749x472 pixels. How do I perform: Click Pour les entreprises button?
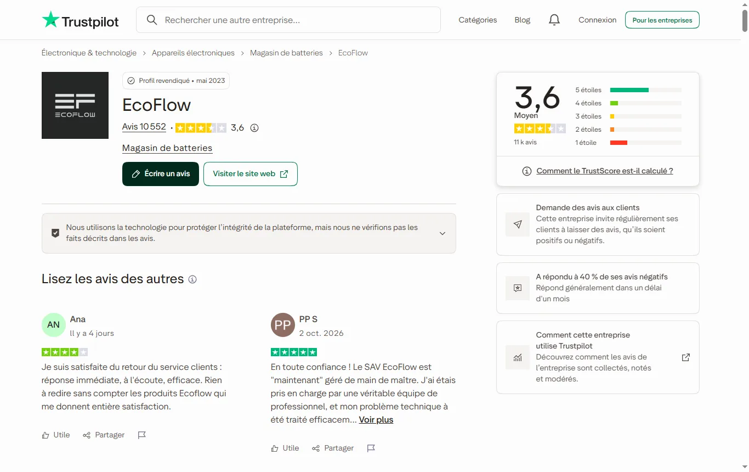click(x=662, y=20)
